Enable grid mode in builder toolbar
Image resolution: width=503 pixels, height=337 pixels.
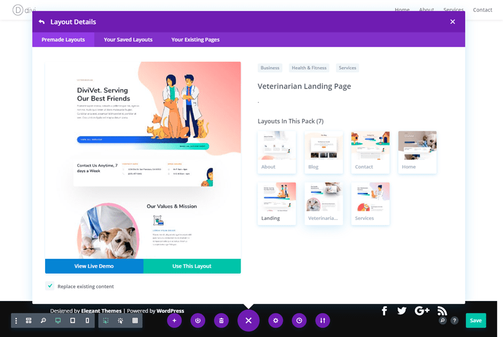(135, 320)
